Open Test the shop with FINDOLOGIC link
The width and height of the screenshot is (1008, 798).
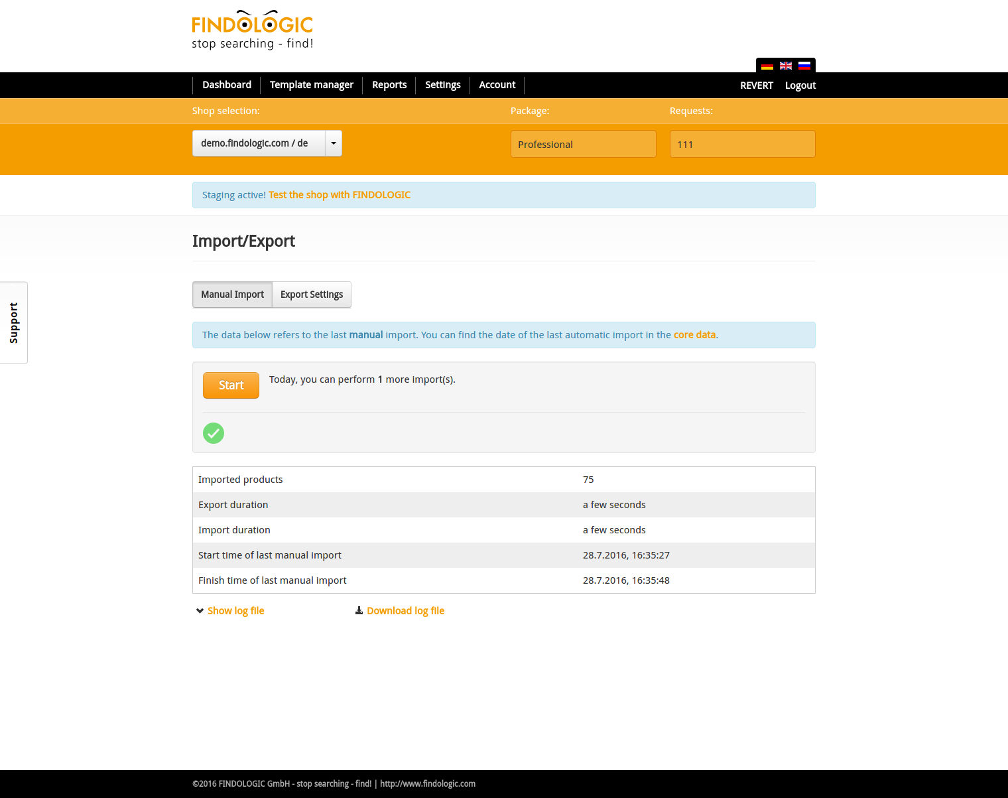340,195
